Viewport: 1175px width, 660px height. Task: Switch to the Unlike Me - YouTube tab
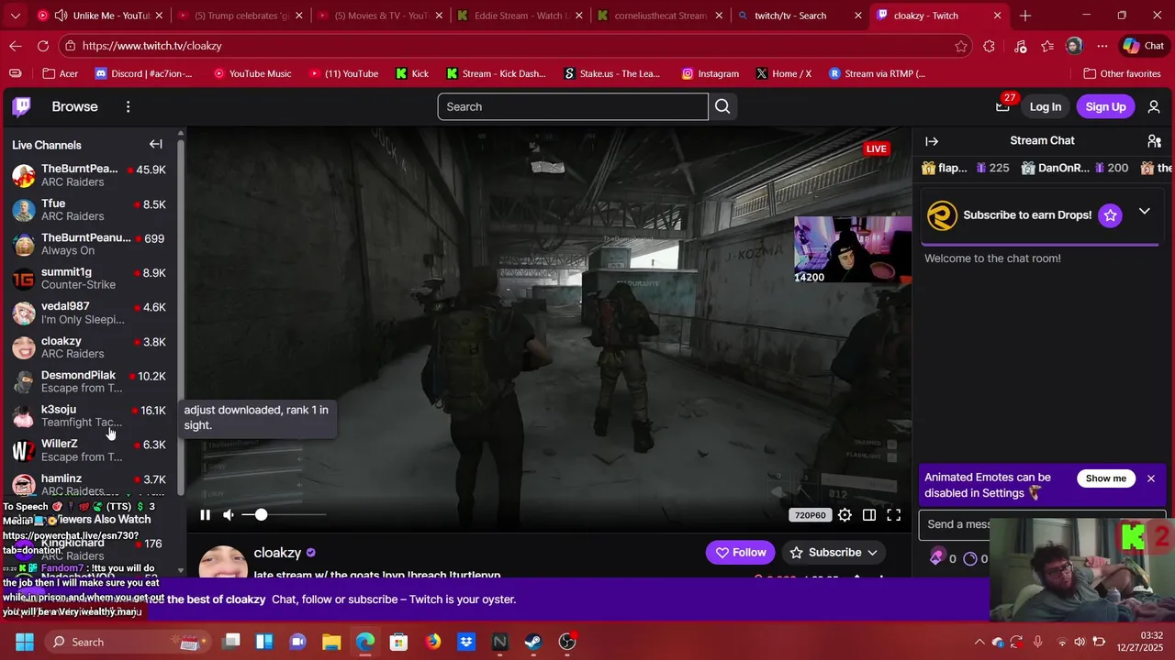click(99, 16)
